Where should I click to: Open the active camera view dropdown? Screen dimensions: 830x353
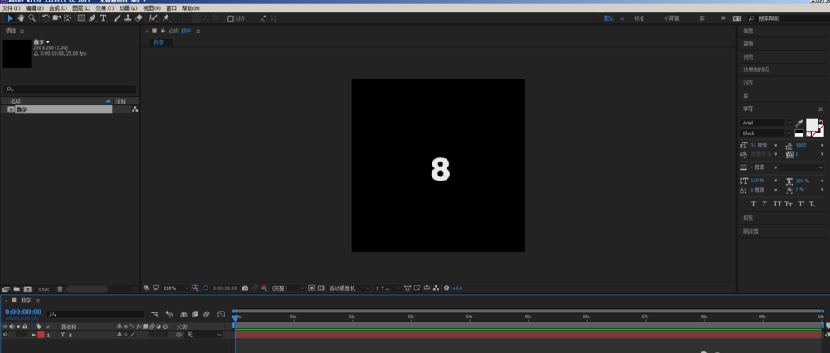point(349,288)
